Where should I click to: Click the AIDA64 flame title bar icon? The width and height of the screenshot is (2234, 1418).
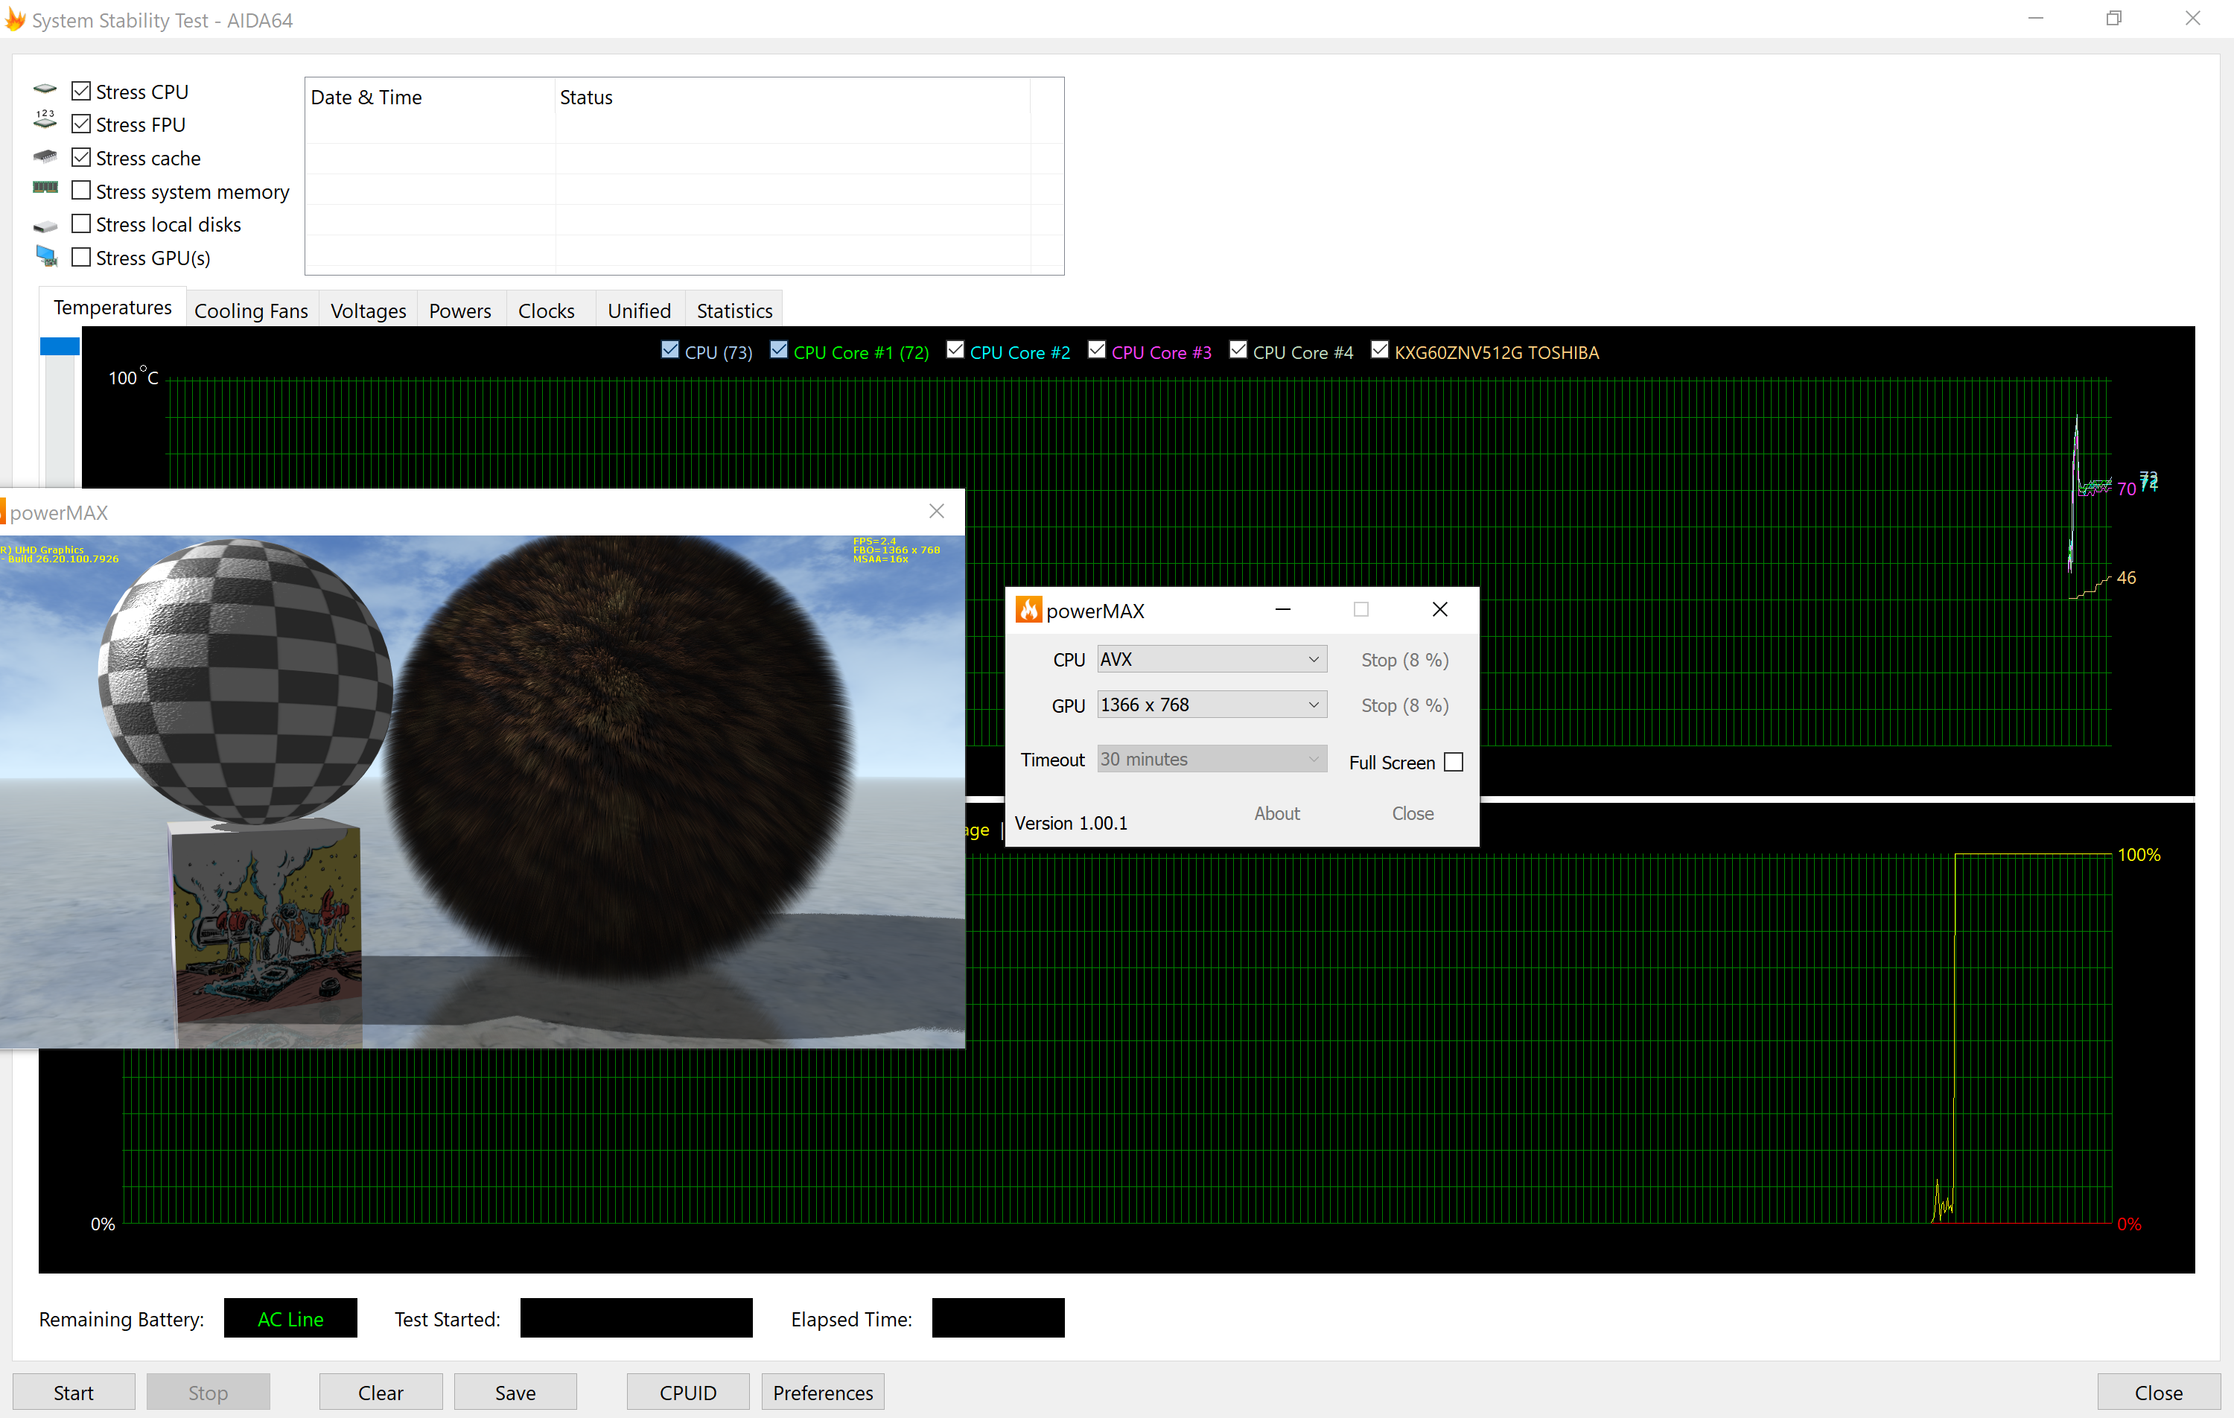pyautogui.click(x=15, y=19)
